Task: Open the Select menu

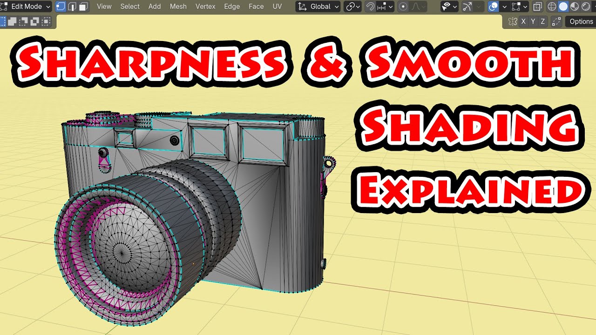Action: pyautogui.click(x=130, y=7)
